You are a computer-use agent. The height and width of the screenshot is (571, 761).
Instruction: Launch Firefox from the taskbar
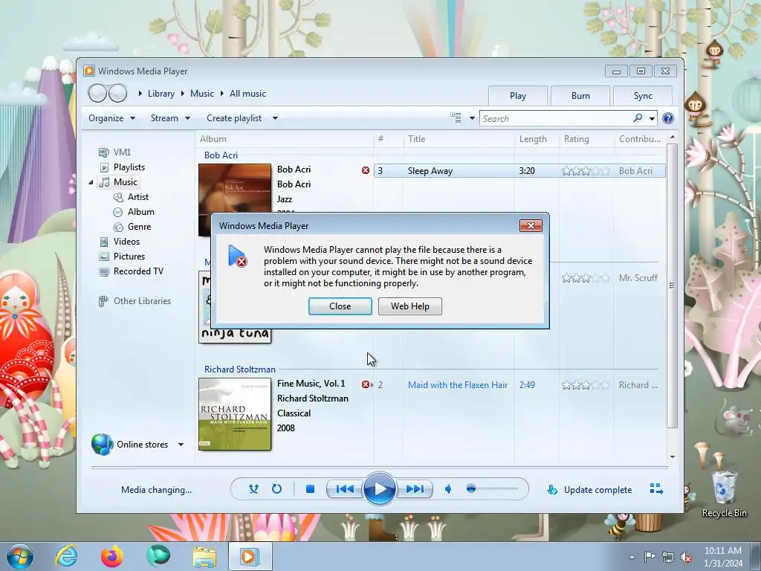[x=111, y=556]
